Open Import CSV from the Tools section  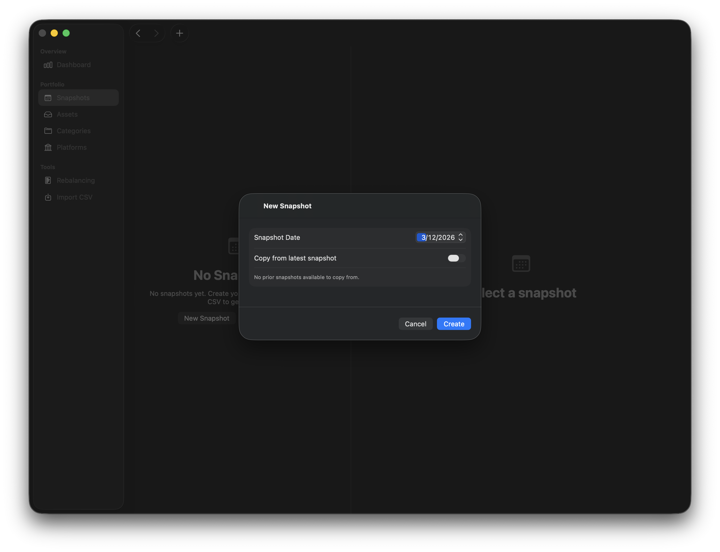(75, 197)
